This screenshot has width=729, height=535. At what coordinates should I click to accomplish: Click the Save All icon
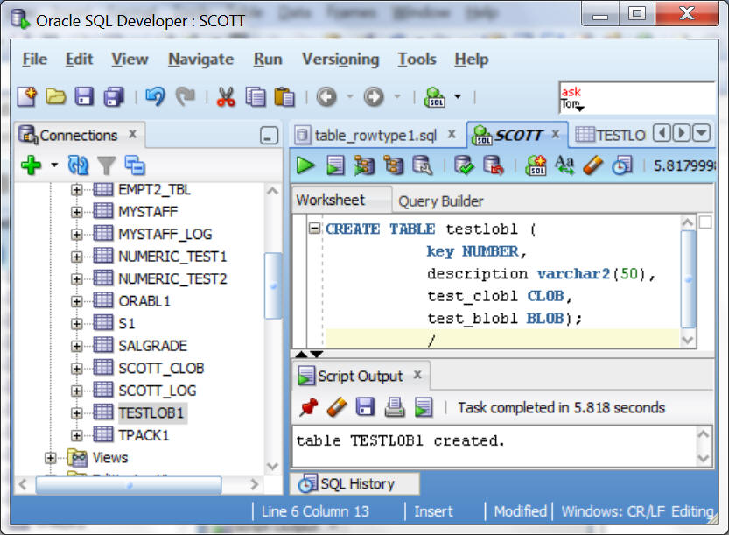[114, 97]
